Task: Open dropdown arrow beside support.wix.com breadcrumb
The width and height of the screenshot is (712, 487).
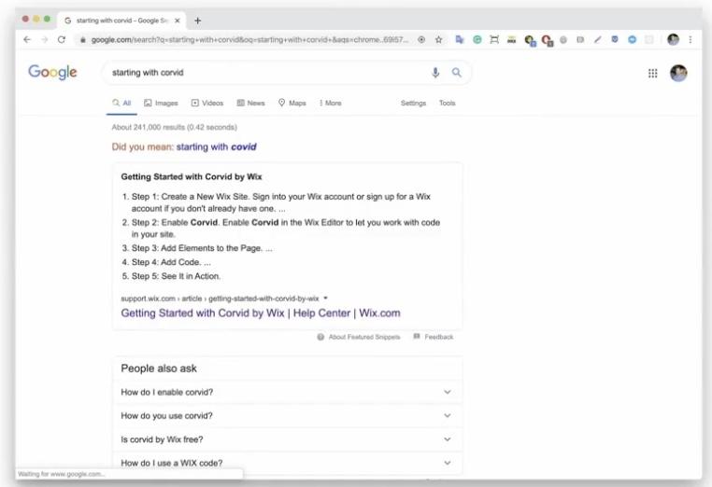Action: coord(325,299)
